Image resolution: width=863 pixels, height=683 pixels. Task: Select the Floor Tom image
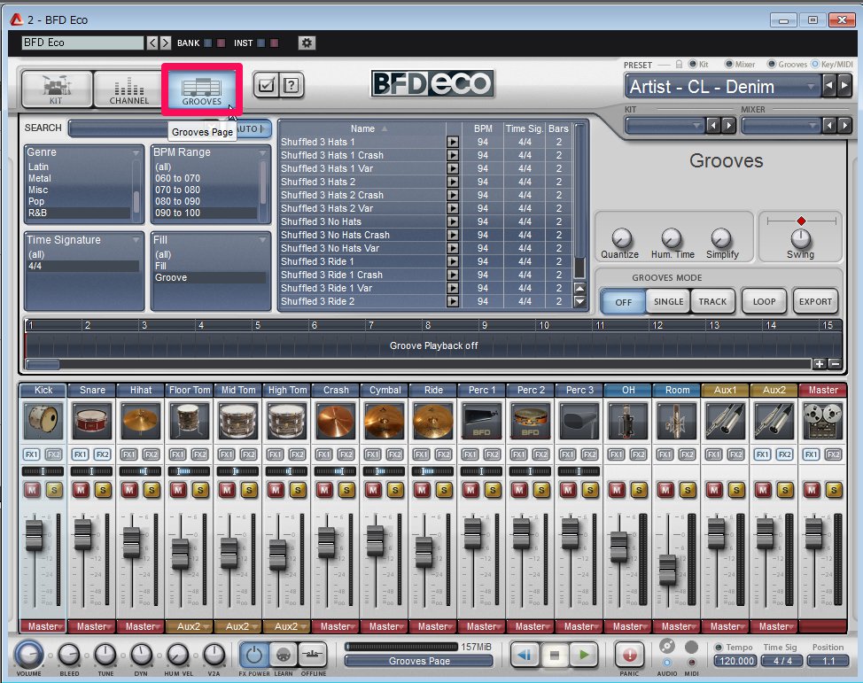tap(190, 420)
